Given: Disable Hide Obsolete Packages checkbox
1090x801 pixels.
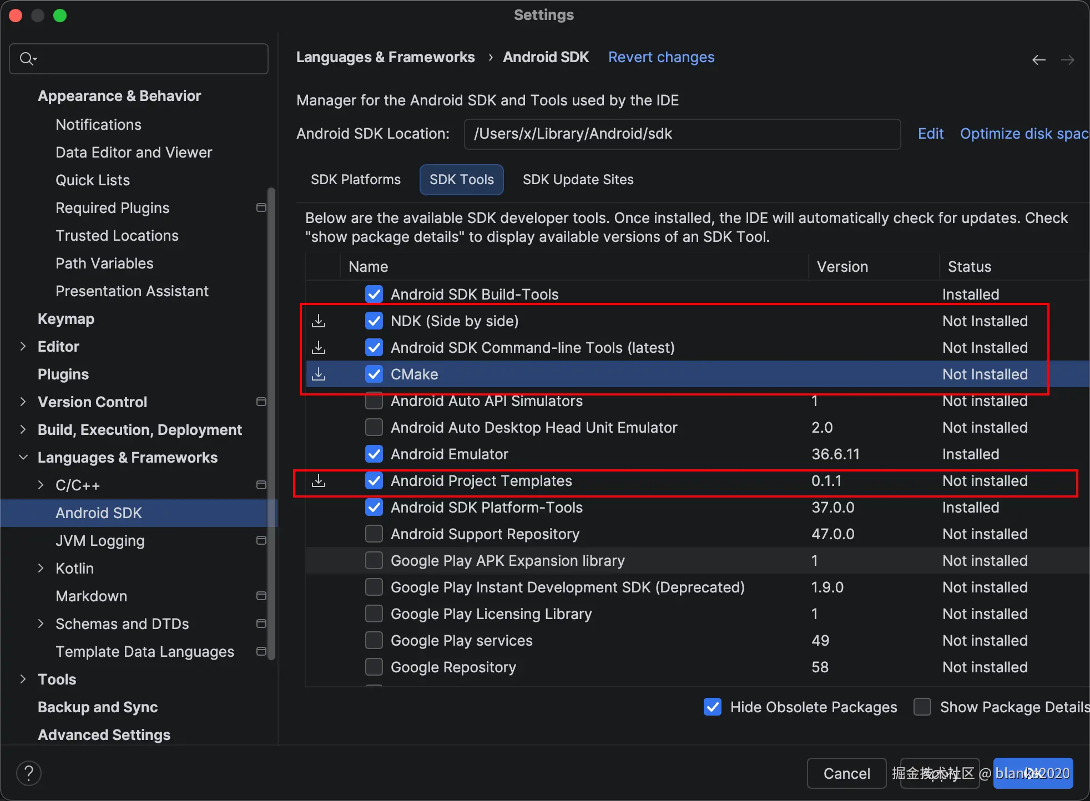Looking at the screenshot, I should (x=713, y=707).
